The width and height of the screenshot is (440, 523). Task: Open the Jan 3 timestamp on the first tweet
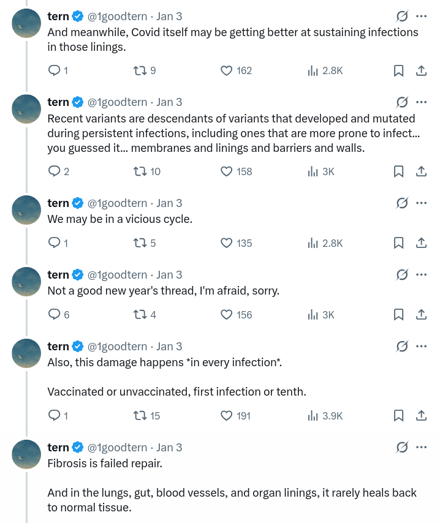coord(169,17)
